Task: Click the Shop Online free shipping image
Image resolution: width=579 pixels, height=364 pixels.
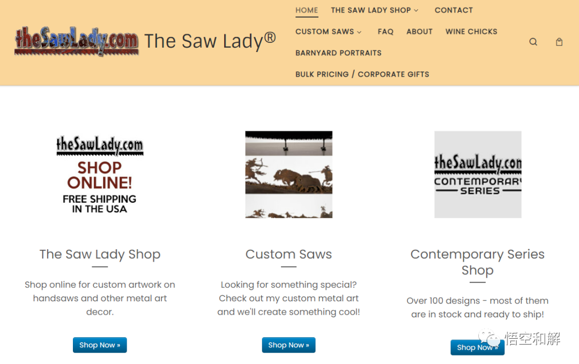Action: click(x=100, y=175)
